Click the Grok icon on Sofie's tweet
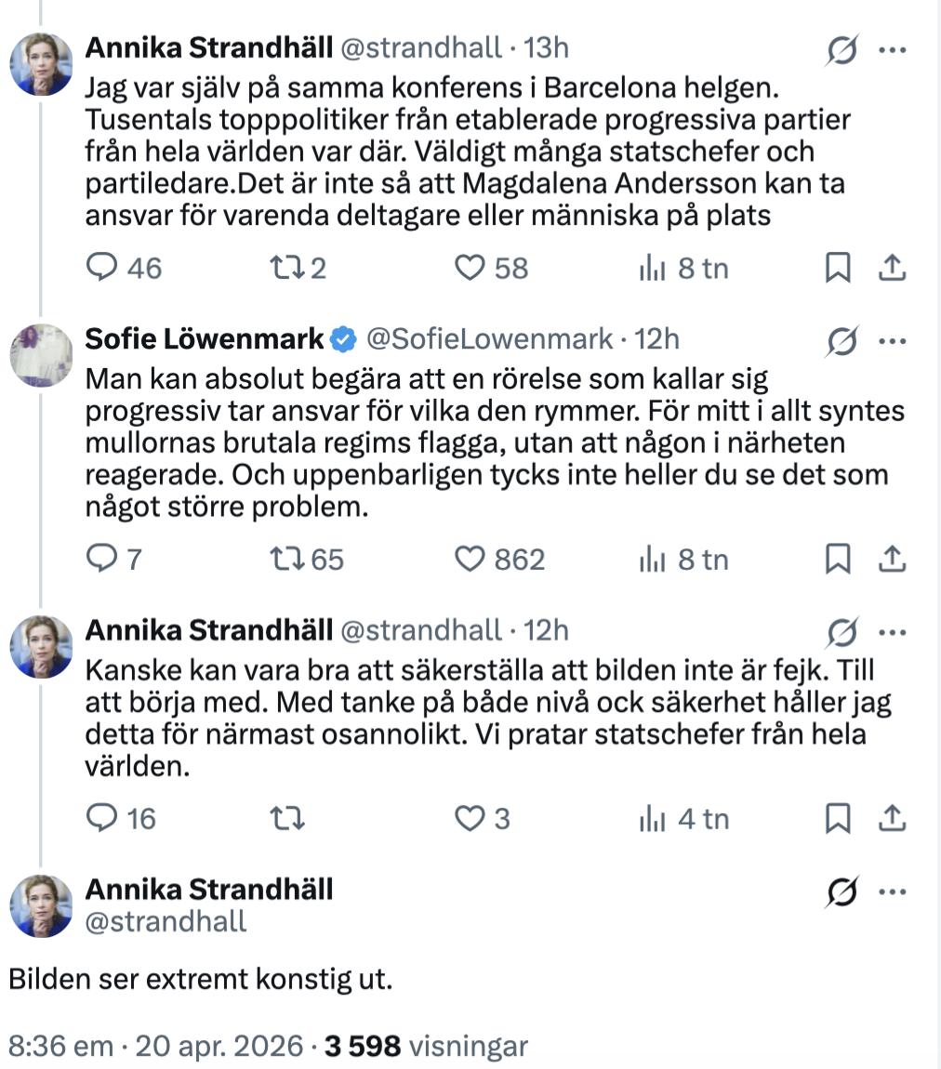Viewport: 941px width, 1069px height. 842,342
